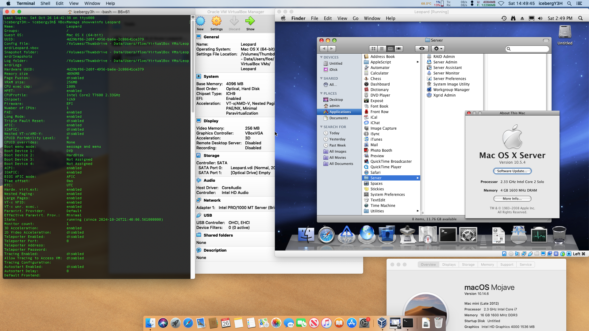Collapse the SEARCH FOR sidebar section

(x=321, y=127)
